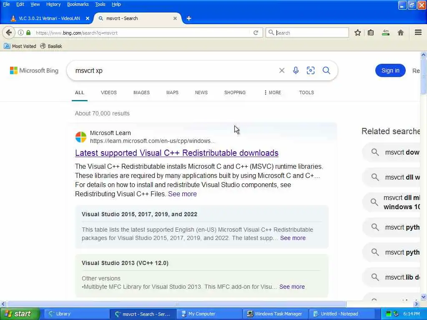Switch to the Library taskbar window
427x320 pixels.
(77, 314)
